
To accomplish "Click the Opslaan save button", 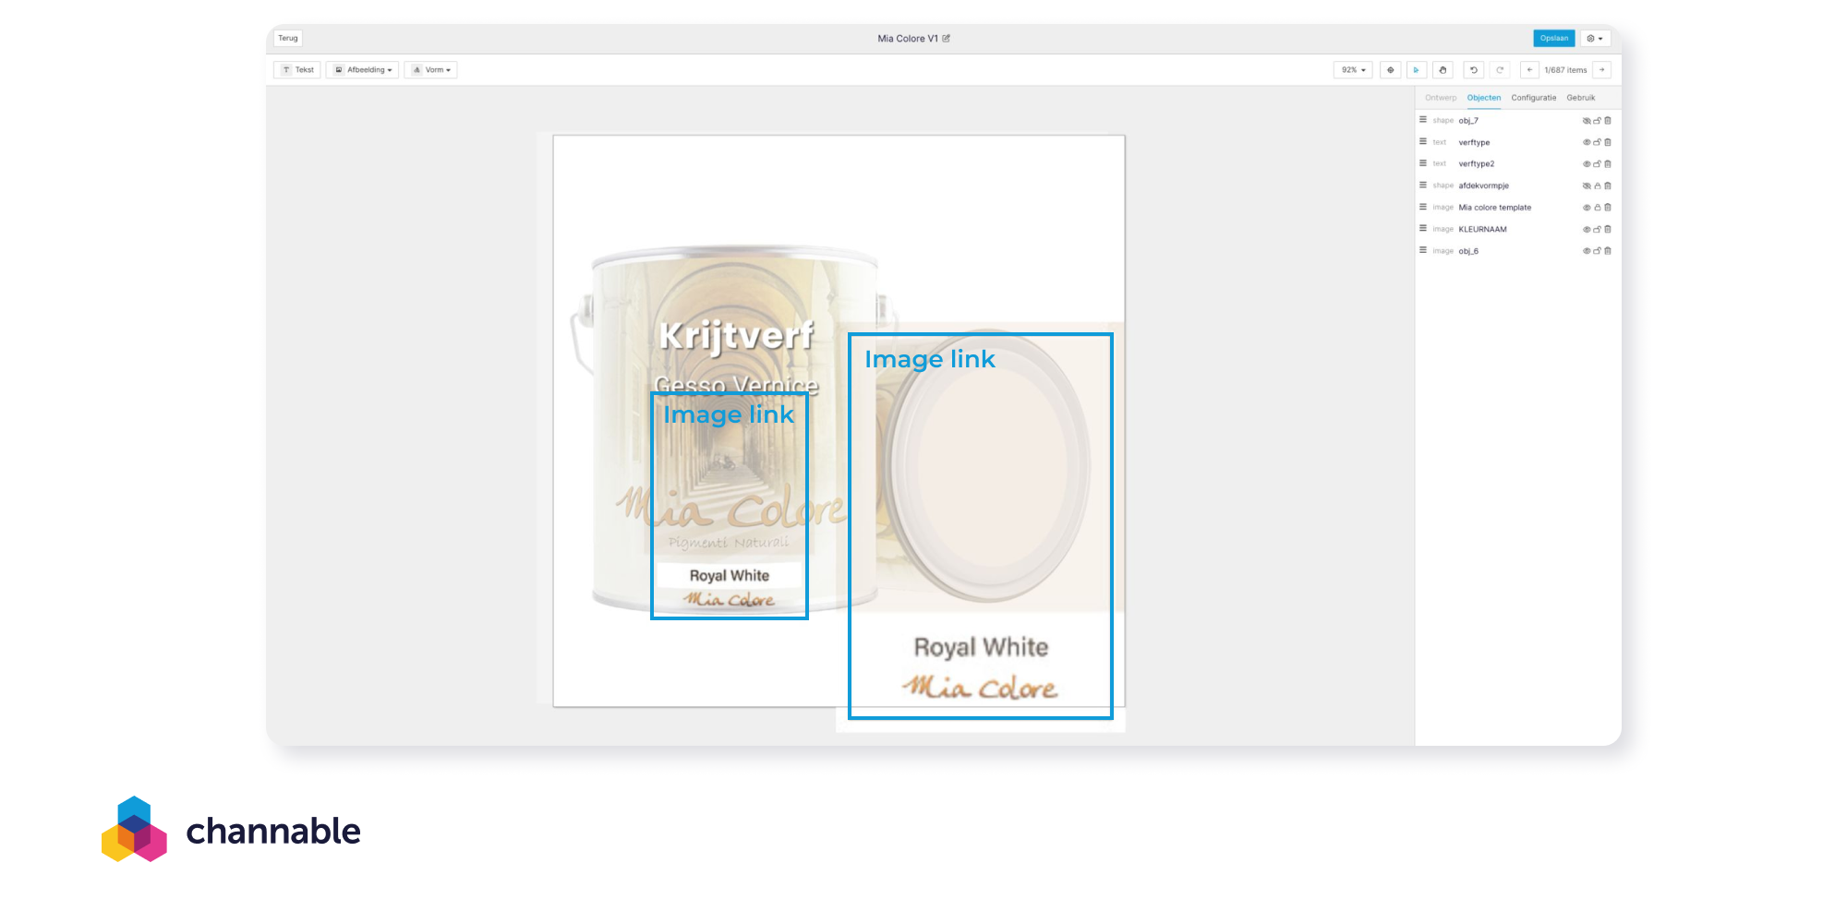I will 1554,39.
